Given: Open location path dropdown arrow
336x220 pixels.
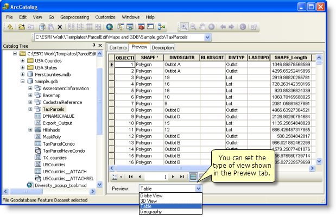Looking at the screenshot, I should pyautogui.click(x=207, y=37).
